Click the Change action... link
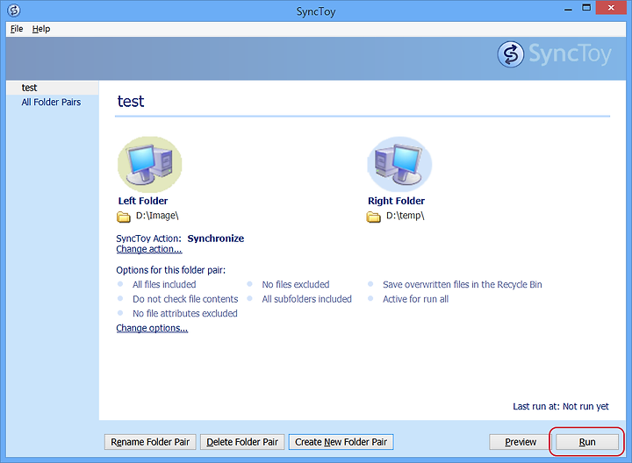 (x=149, y=249)
